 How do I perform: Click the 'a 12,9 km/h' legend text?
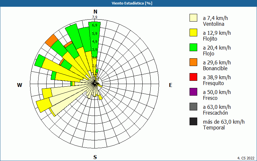point(217,33)
